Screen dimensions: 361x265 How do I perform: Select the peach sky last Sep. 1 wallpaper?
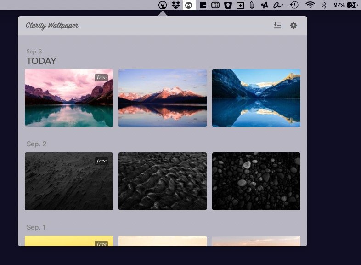point(256,241)
